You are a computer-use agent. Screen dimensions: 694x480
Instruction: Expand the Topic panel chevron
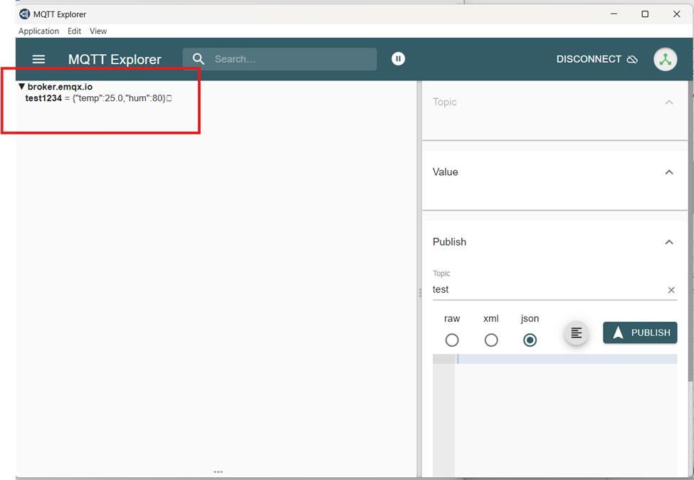point(668,103)
